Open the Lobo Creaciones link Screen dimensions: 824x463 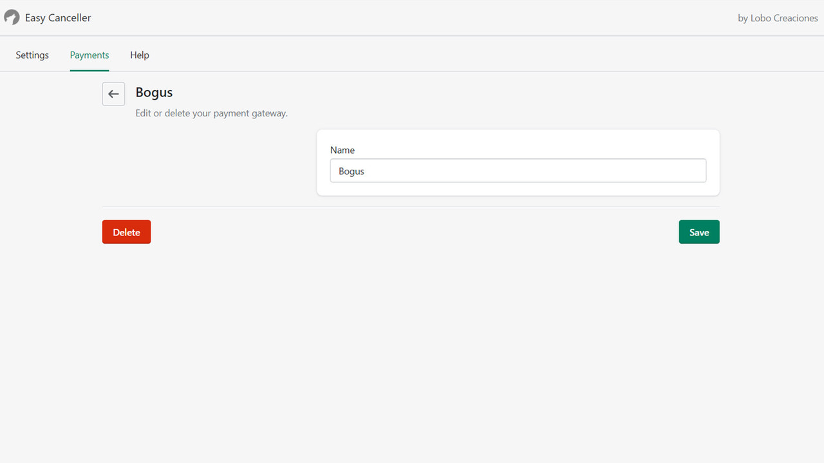pos(778,17)
